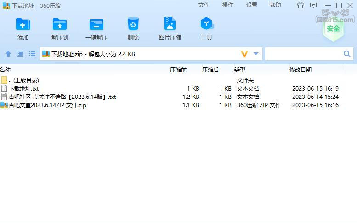
Task: Expand the path history dropdown arrow
Action: pos(256,54)
